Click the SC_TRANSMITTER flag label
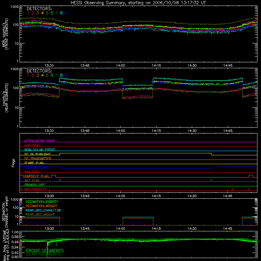 point(38,159)
